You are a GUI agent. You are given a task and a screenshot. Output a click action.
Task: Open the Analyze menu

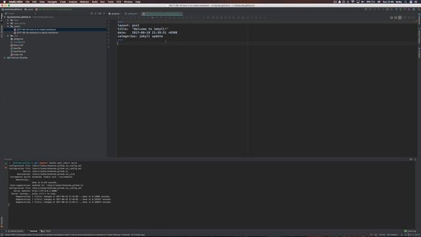73,1
